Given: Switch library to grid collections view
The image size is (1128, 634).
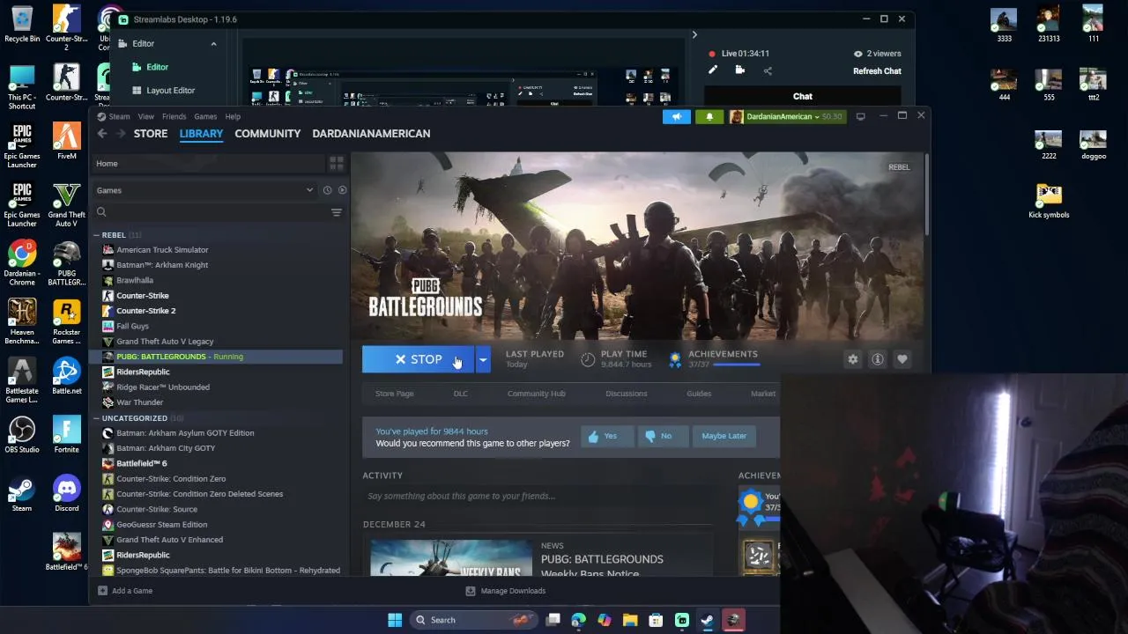Looking at the screenshot, I should (336, 164).
